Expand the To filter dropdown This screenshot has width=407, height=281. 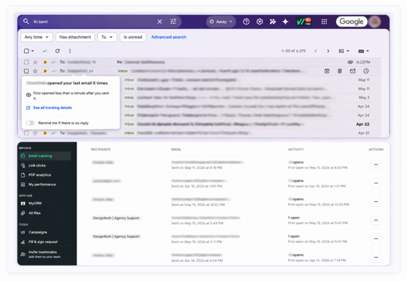107,37
